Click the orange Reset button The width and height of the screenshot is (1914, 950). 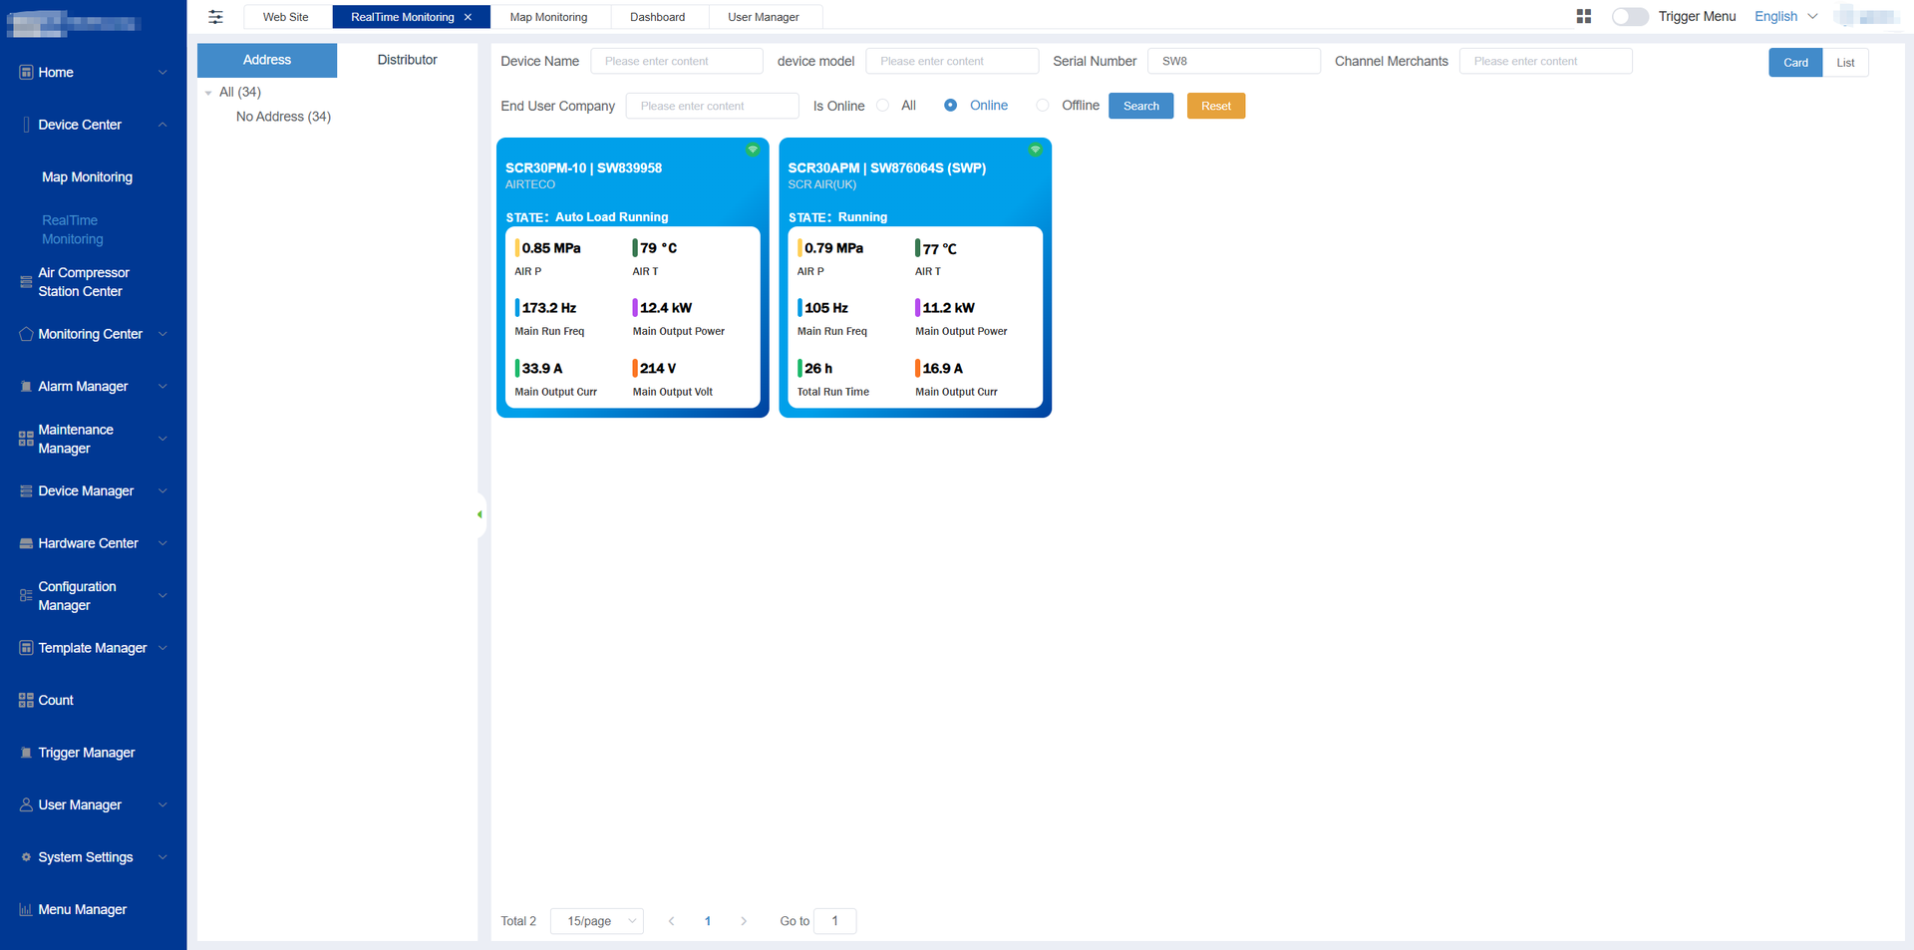[1215, 106]
